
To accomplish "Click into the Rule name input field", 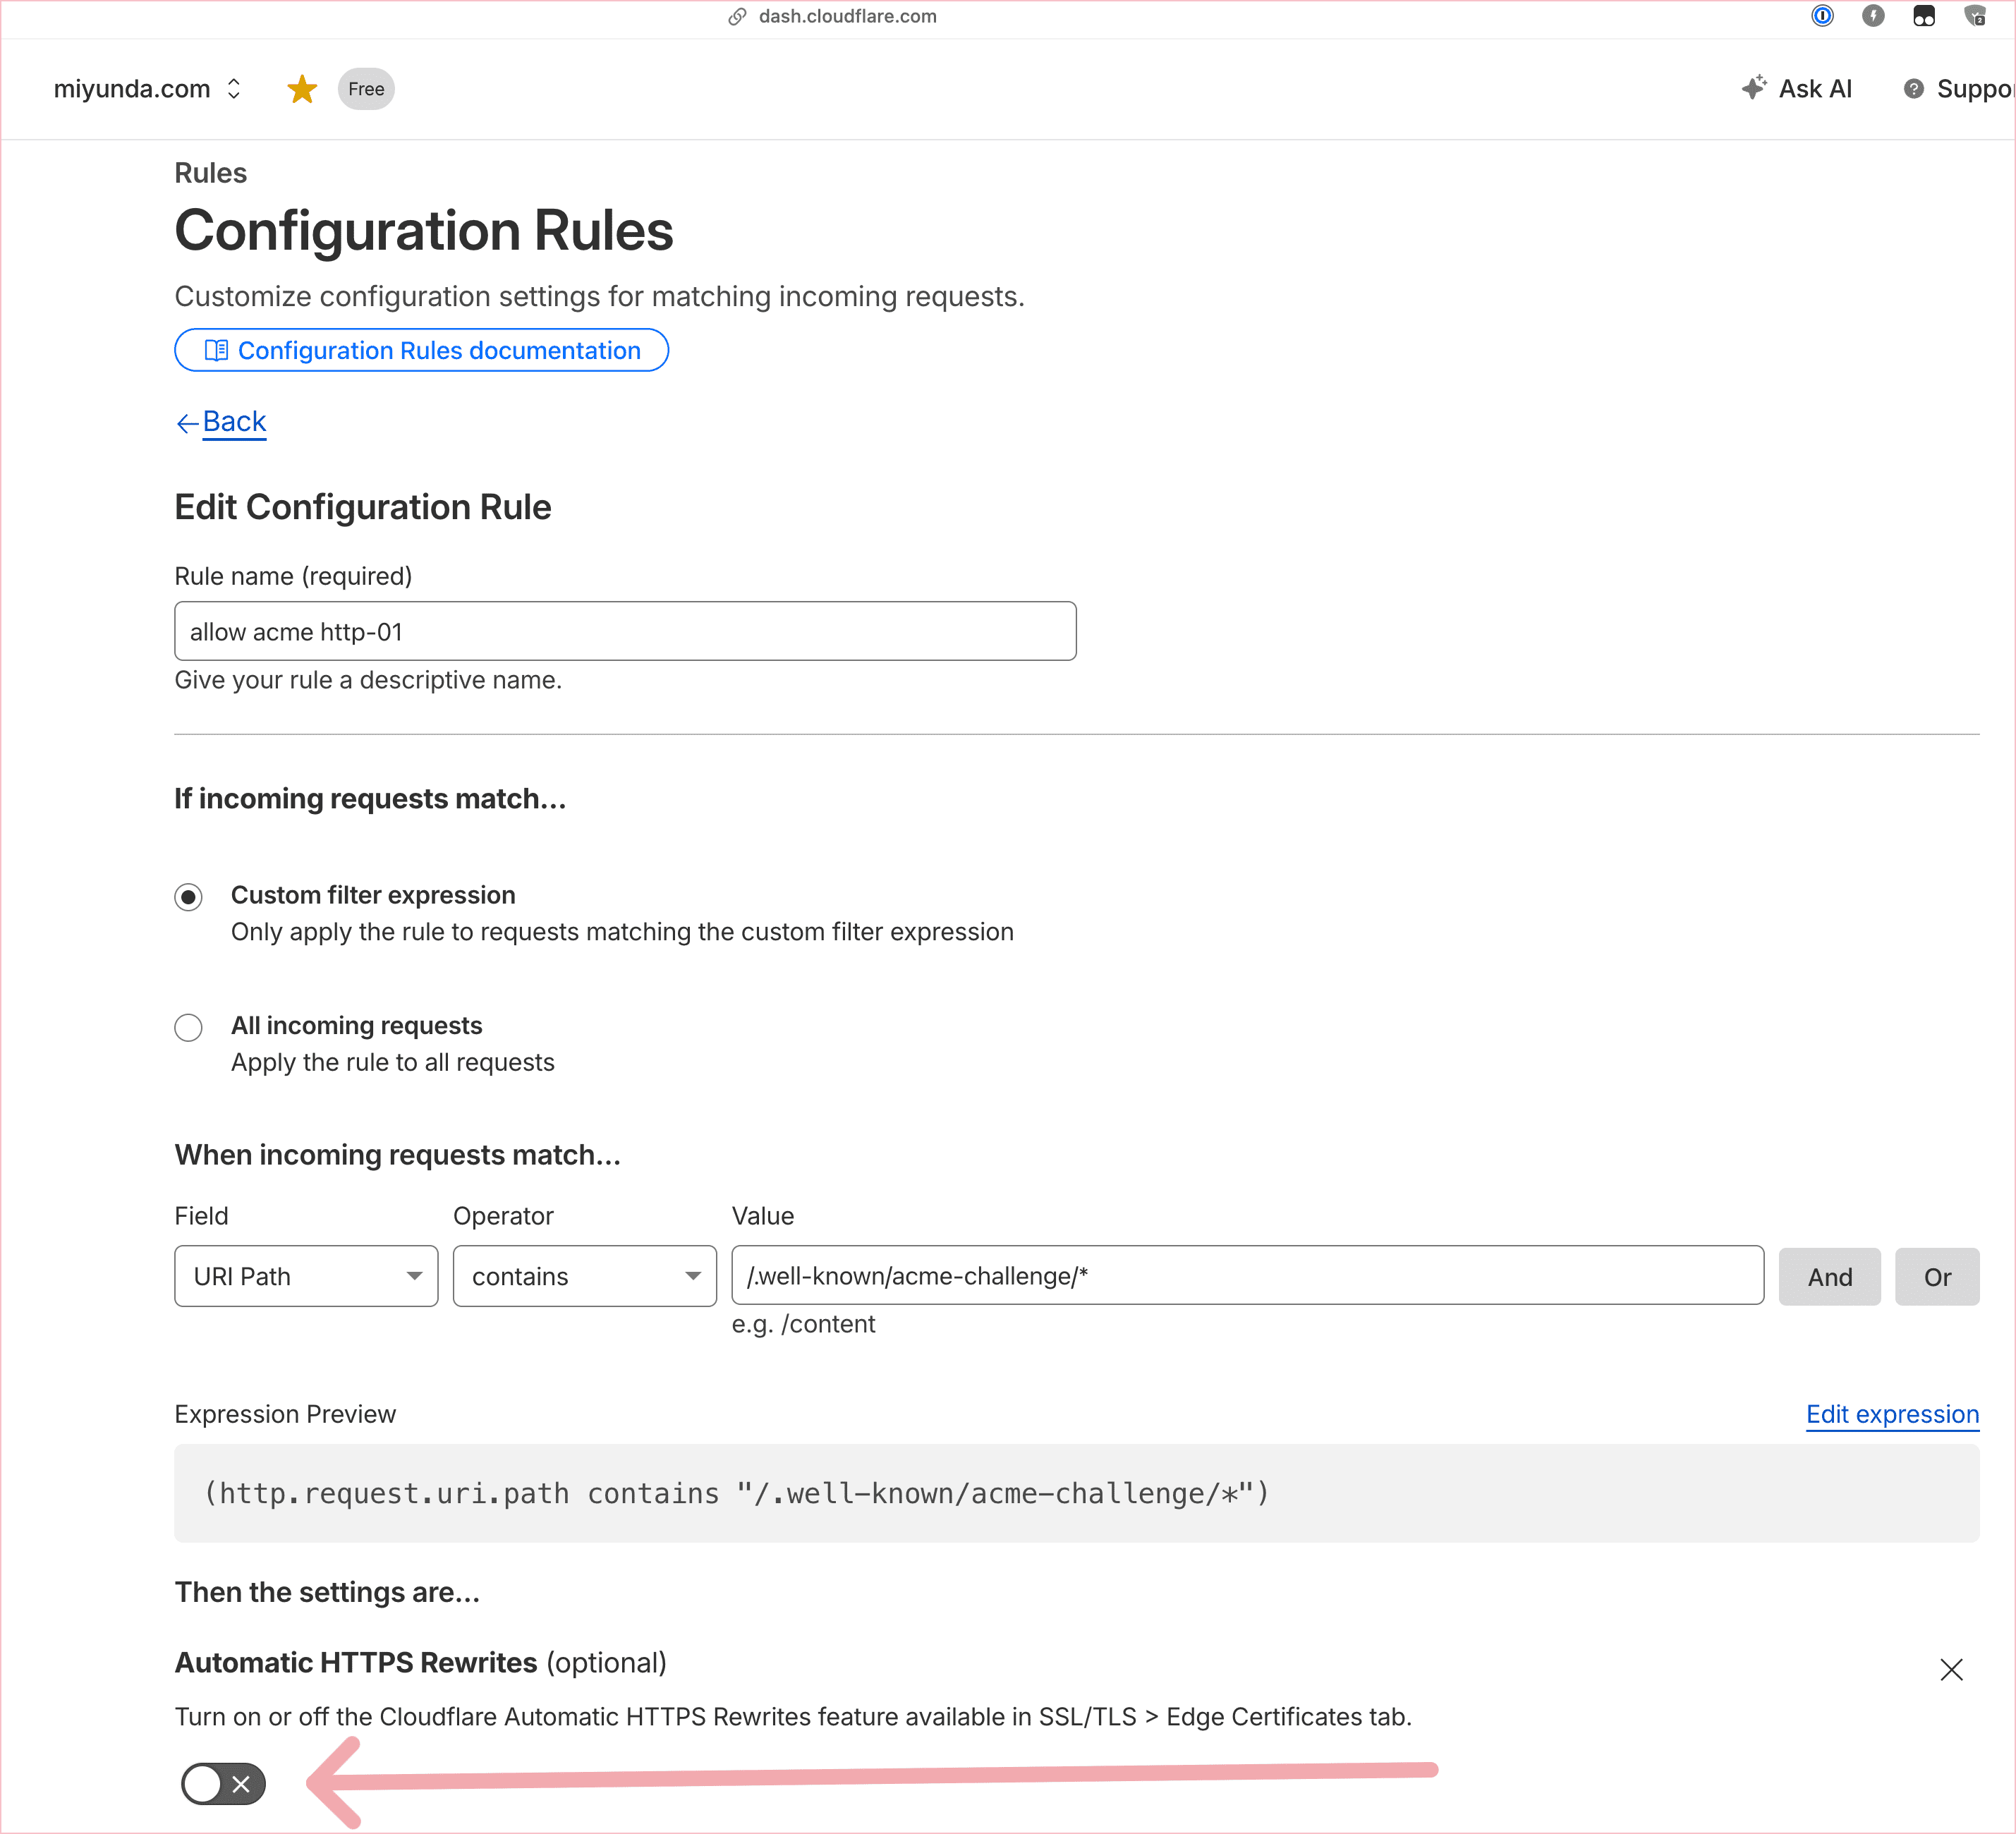I will pyautogui.click(x=625, y=631).
